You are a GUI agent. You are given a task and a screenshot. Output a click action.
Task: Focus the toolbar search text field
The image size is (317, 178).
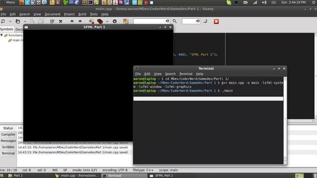coord(150,21)
